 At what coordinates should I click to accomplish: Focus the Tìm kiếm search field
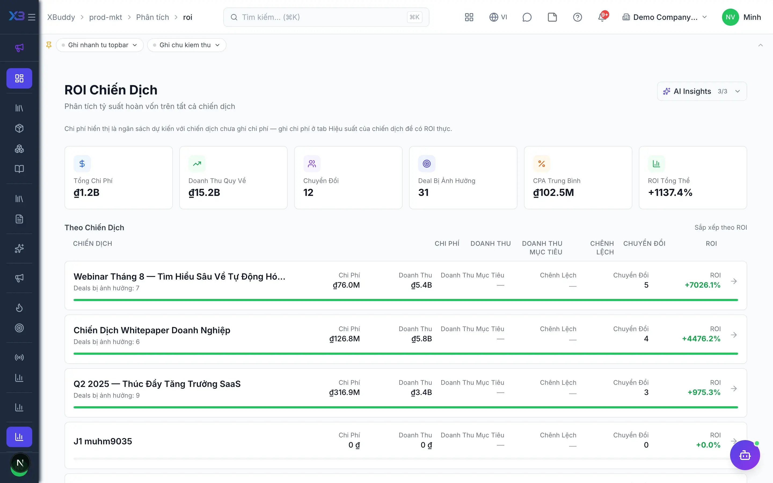click(326, 17)
